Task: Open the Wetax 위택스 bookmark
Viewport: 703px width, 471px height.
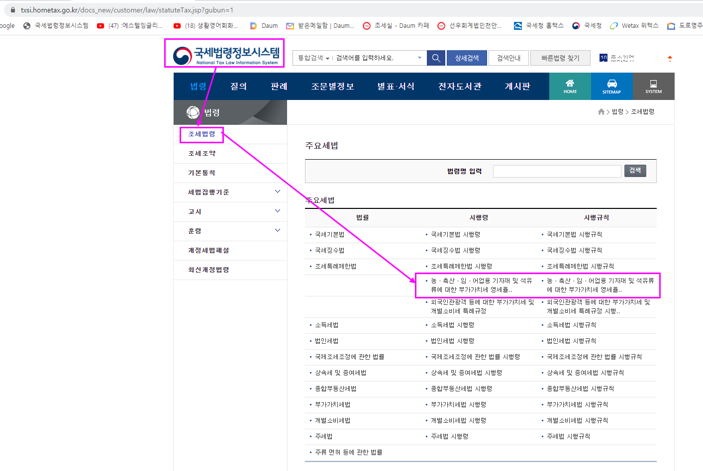Action: click(634, 26)
